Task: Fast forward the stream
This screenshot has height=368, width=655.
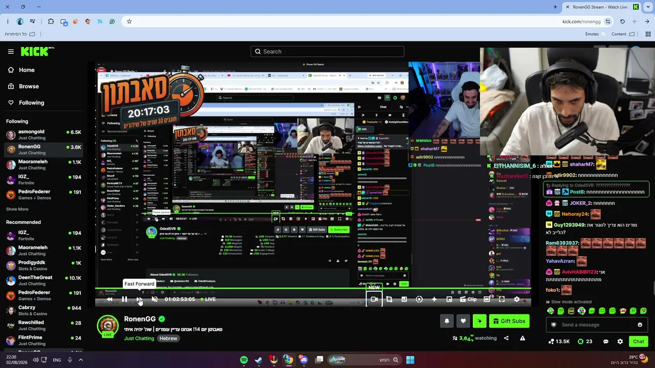Action: coord(139,299)
